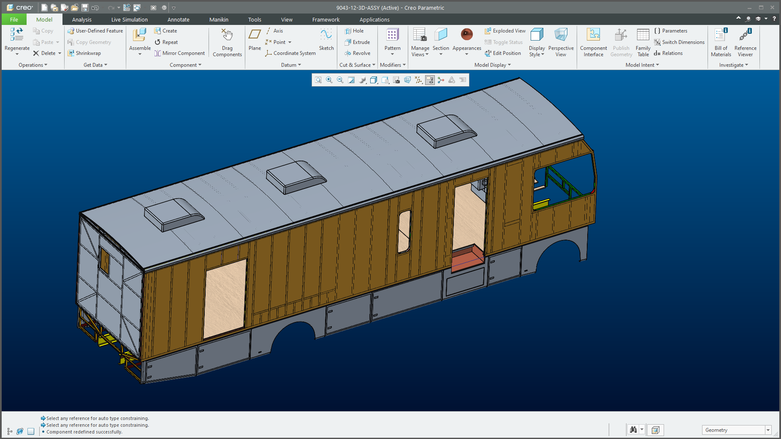Image resolution: width=781 pixels, height=439 pixels.
Task: Switch to the Analysis tab
Action: [x=82, y=19]
